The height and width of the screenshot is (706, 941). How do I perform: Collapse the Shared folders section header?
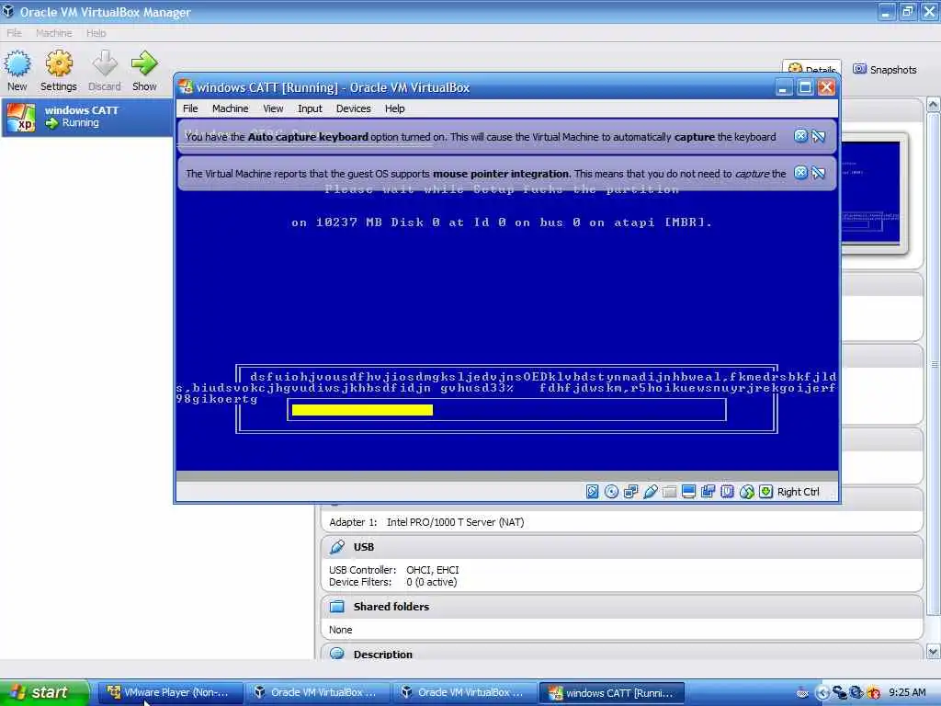(622, 607)
